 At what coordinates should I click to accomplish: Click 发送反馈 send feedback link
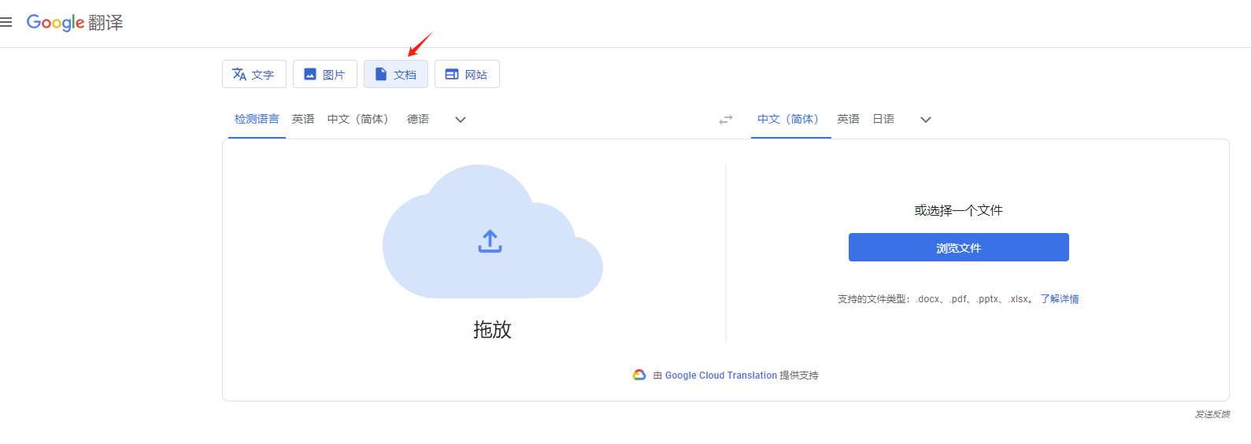coord(1212,414)
